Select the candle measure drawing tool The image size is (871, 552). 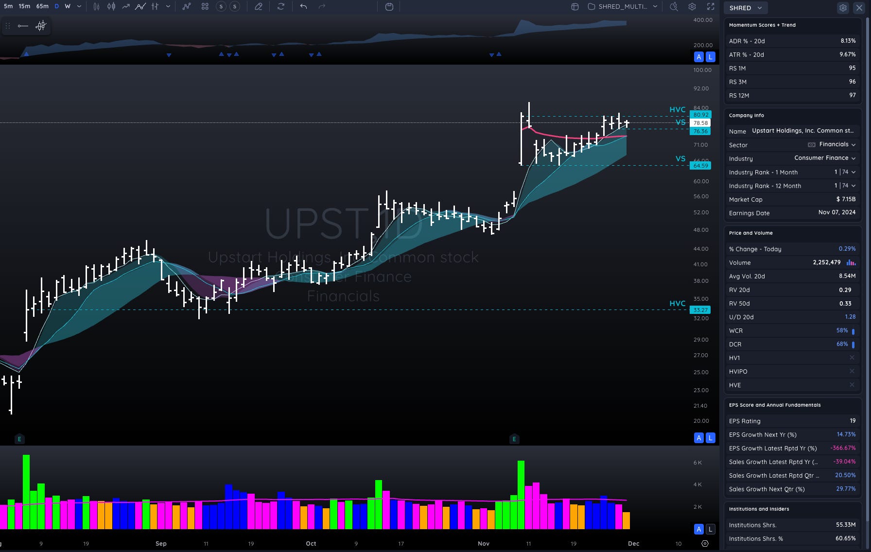[41, 26]
